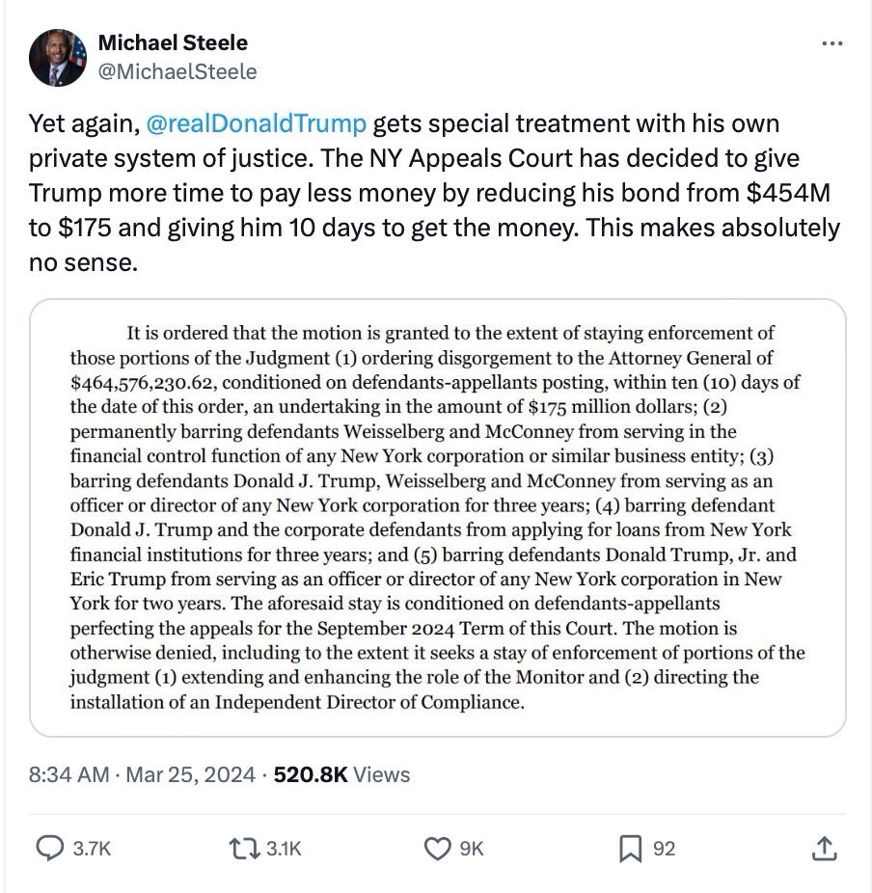The image size is (872, 893).
Task: Toggle the bookmark icon
Action: [630, 849]
